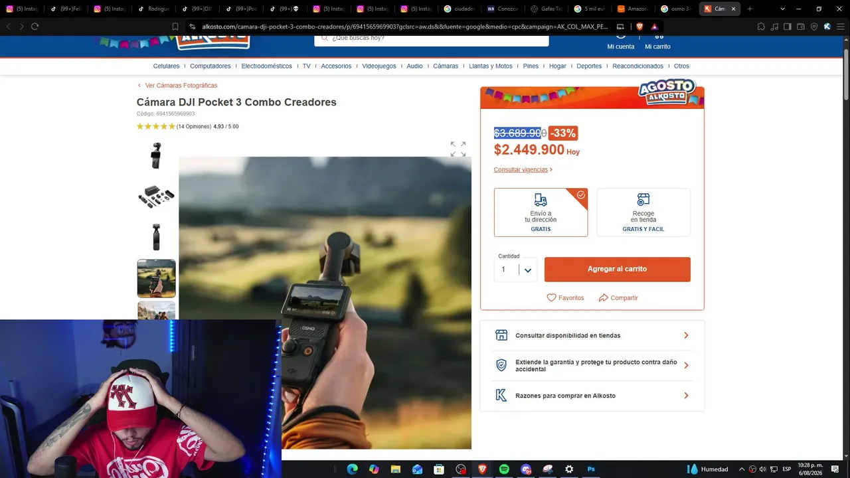Open Microsoft Edge from the taskbar
The width and height of the screenshot is (850, 478).
point(353,469)
